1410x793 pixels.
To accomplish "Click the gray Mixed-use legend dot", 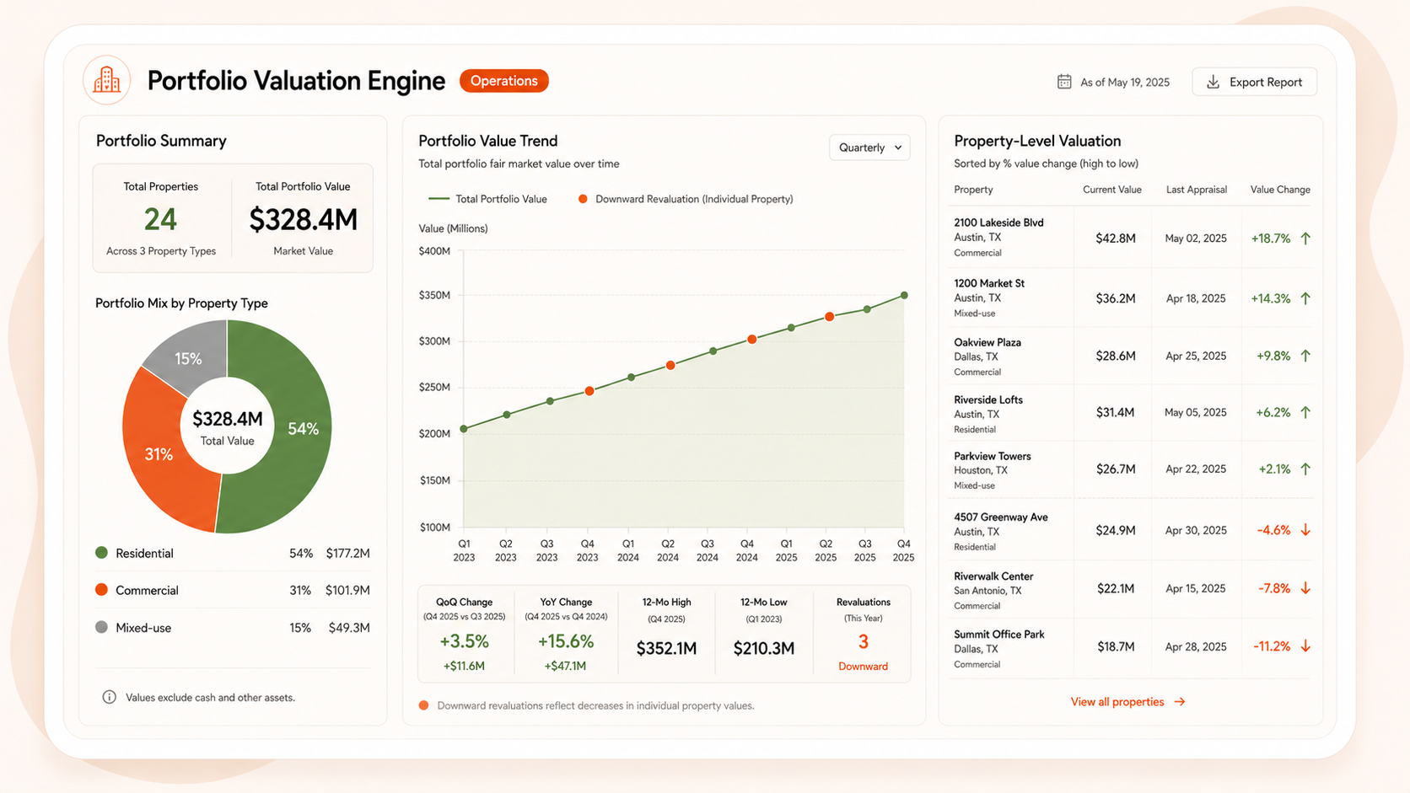I will tap(101, 627).
